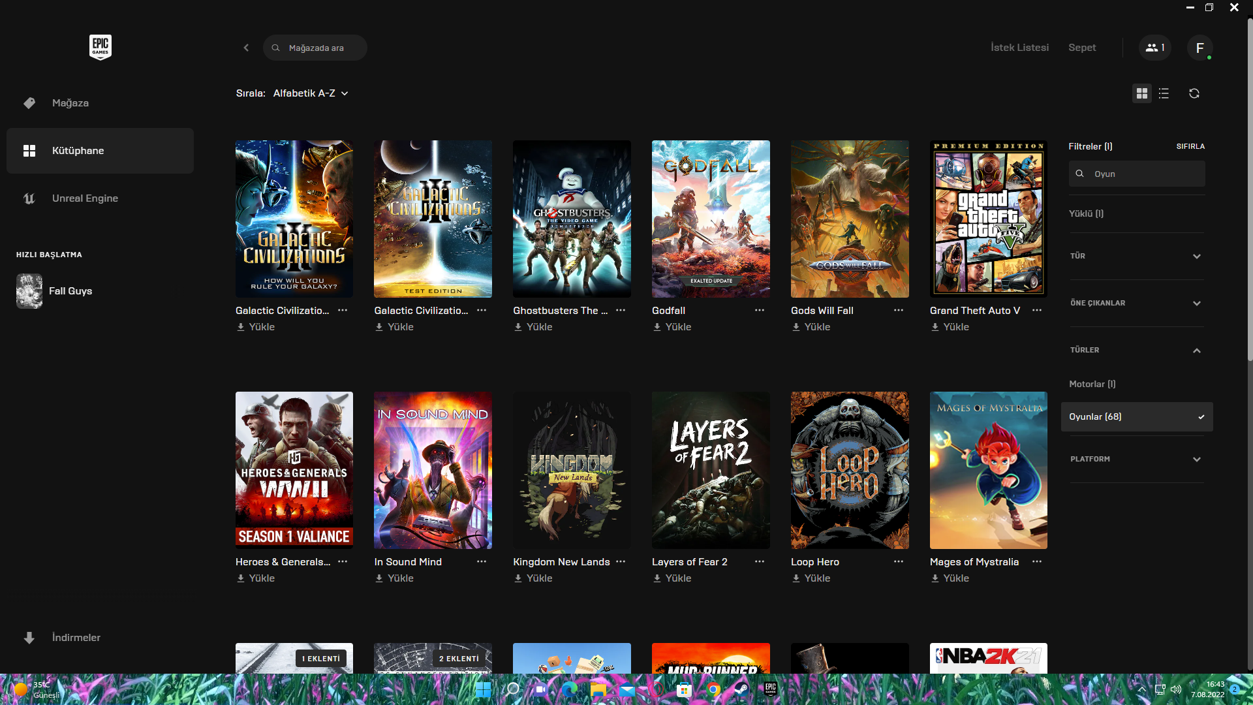Click the Epic Games taskbar icon
Image resolution: width=1253 pixels, height=705 pixels.
pyautogui.click(x=770, y=689)
